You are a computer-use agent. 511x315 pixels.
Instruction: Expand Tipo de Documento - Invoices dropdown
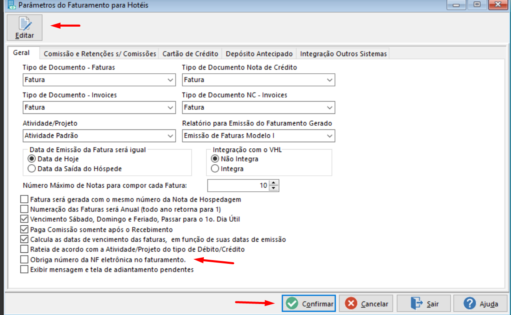tap(171, 108)
